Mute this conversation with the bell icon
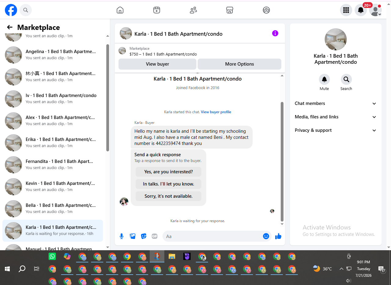Viewport: 391px width, 285px height. coord(324,79)
